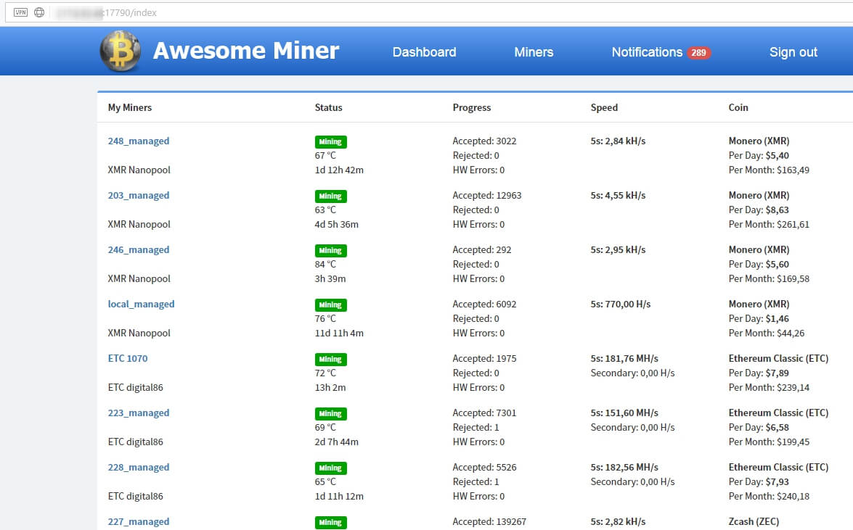853x530 pixels.
Task: Open the 246_managed miner link
Action: coord(138,249)
